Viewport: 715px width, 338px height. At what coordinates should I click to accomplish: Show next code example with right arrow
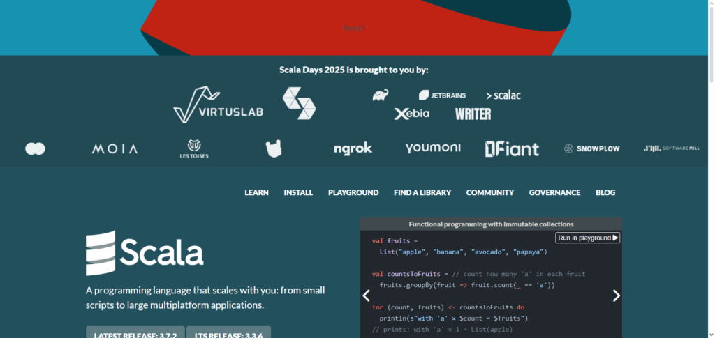616,295
